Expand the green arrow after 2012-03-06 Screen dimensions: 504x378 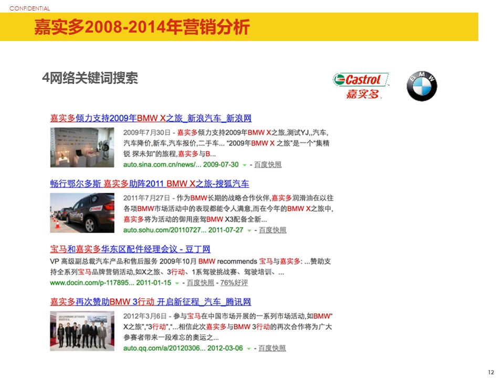tap(248, 349)
